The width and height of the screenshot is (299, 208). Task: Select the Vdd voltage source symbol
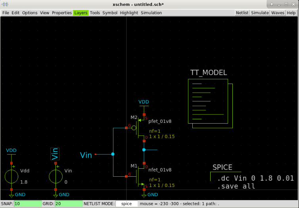11,176
